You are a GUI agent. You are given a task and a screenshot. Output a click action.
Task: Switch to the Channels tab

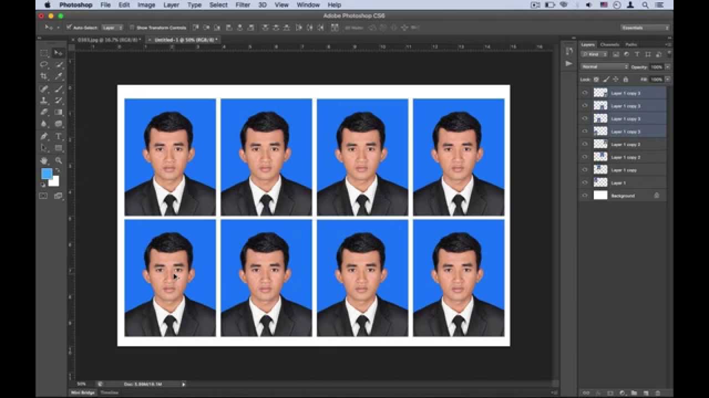point(609,44)
